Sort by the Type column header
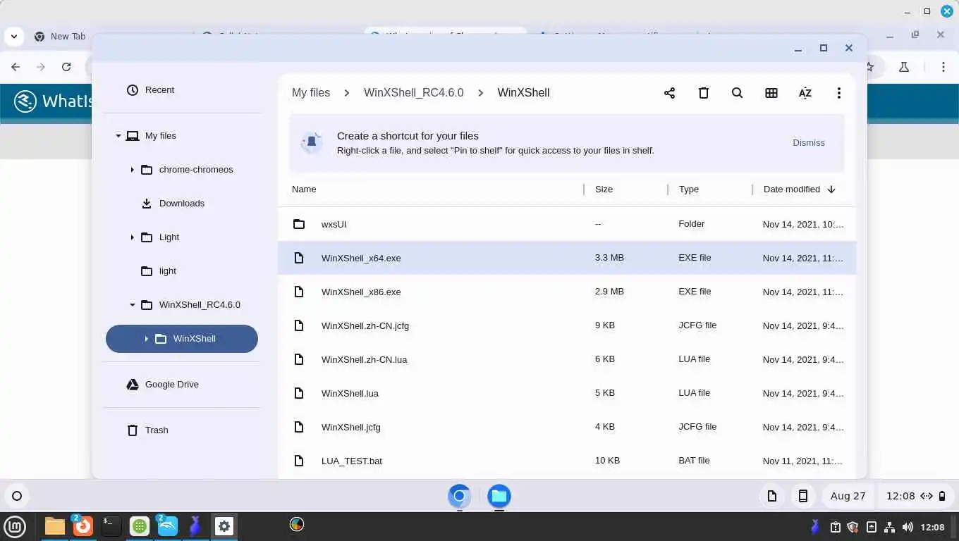 click(x=688, y=189)
